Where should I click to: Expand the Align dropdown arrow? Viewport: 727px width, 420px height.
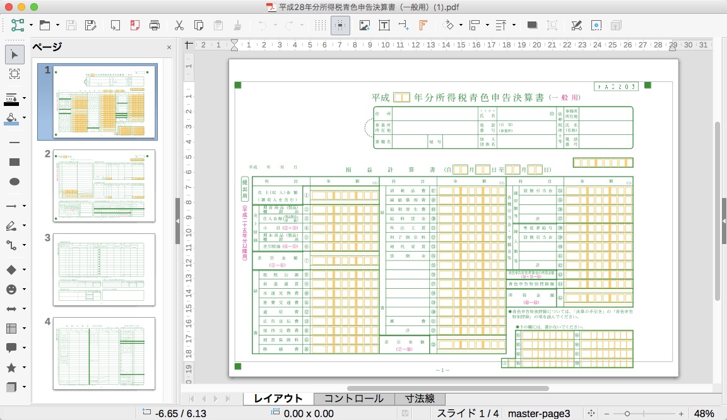(487, 25)
